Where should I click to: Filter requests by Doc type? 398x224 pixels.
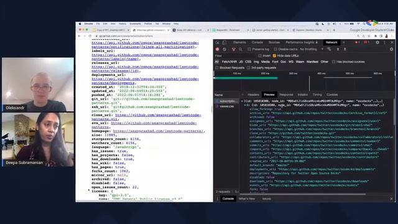point(284,62)
